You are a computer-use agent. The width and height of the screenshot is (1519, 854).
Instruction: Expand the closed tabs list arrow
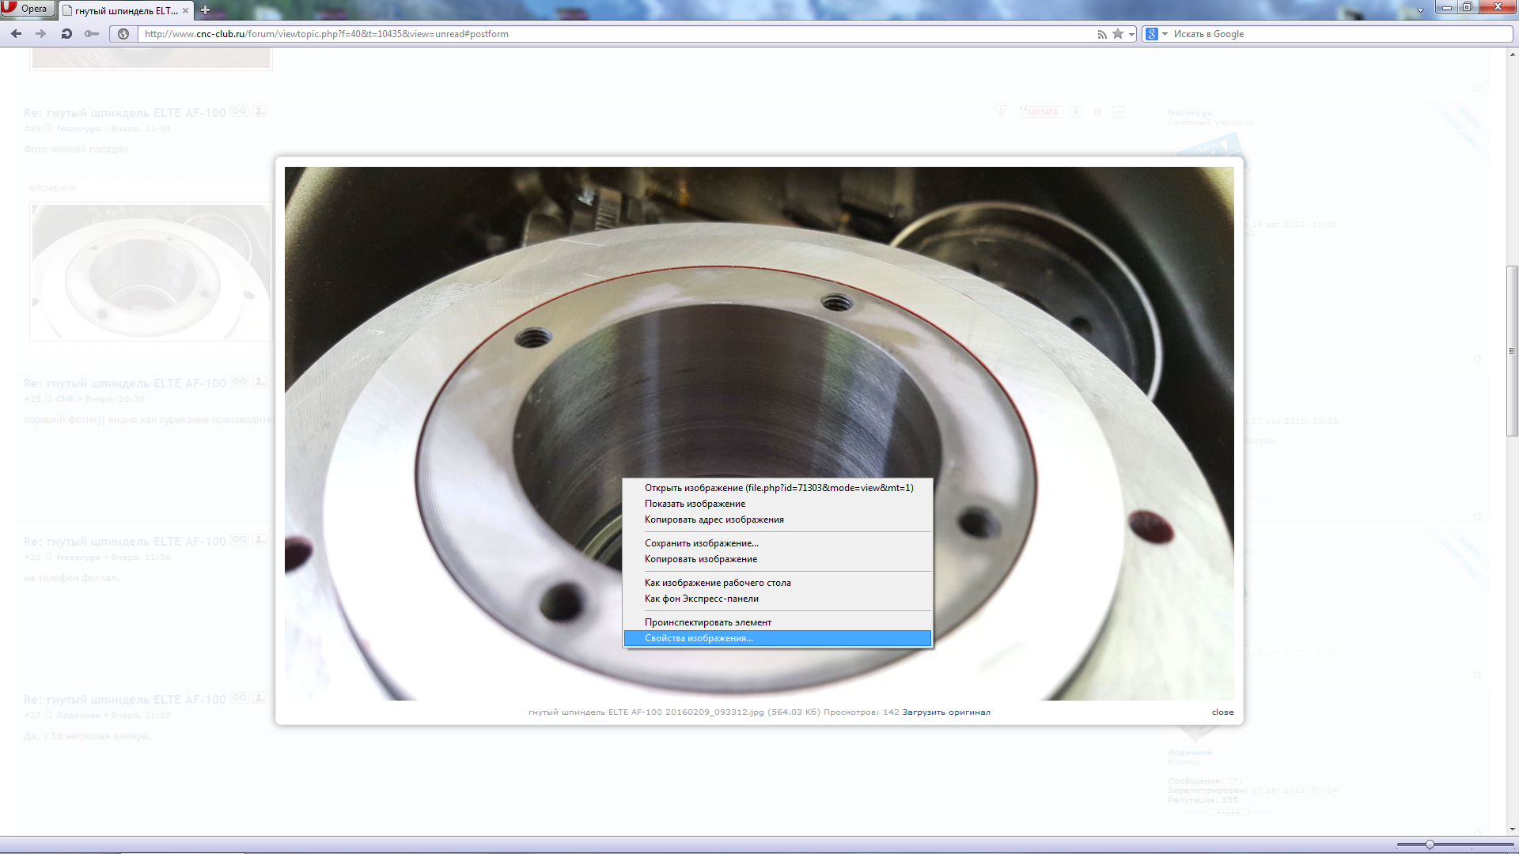point(1420,10)
